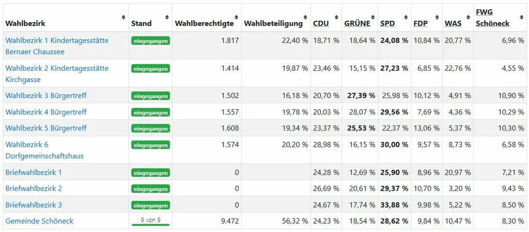The height and width of the screenshot is (232, 529).
Task: Click sort arrows in Stand header
Action: coord(167,17)
